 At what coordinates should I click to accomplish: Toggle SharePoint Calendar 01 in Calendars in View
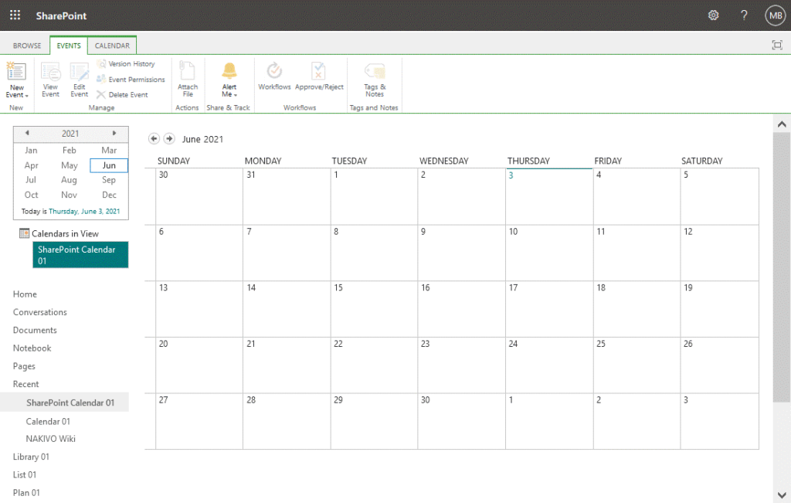(x=80, y=254)
